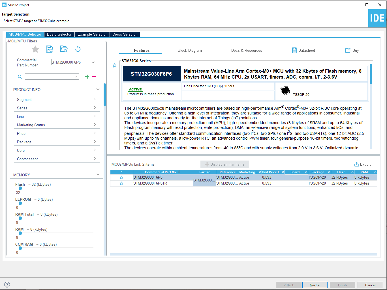Image resolution: width=387 pixels, height=290 pixels.
Task: Click the Next button
Action: (x=315, y=285)
